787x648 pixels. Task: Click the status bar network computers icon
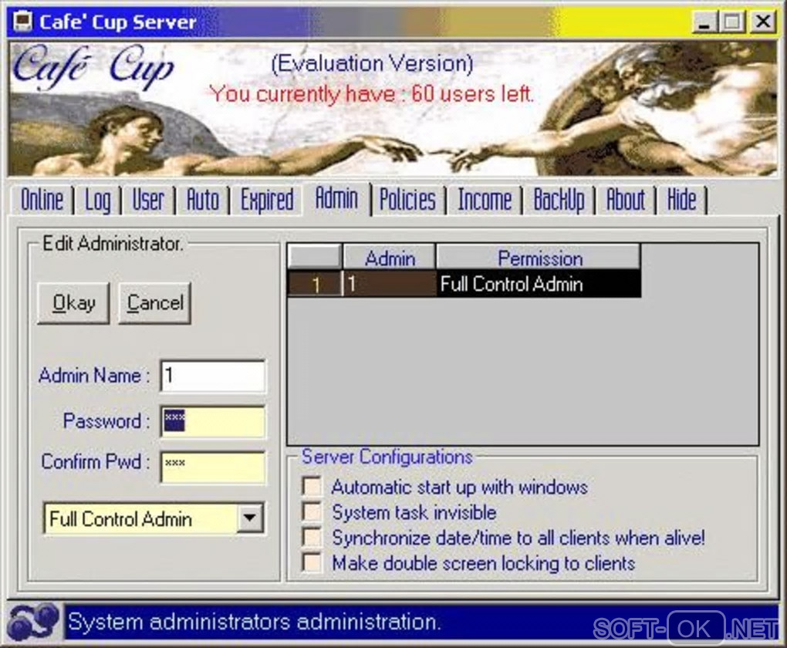tap(34, 622)
